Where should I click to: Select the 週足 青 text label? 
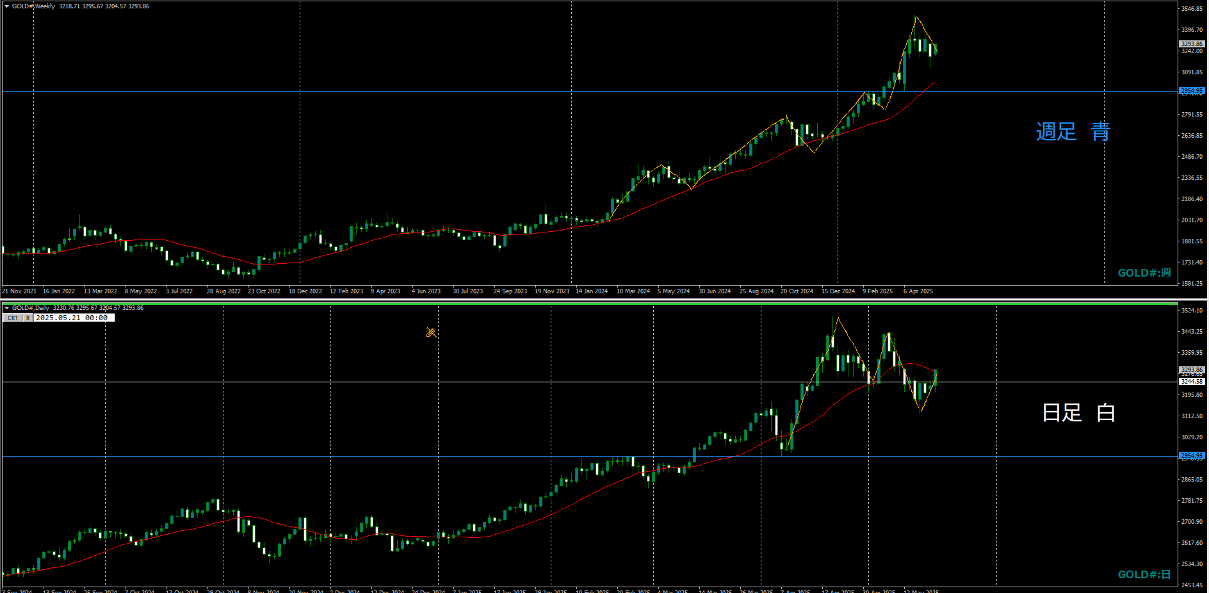1073,131
